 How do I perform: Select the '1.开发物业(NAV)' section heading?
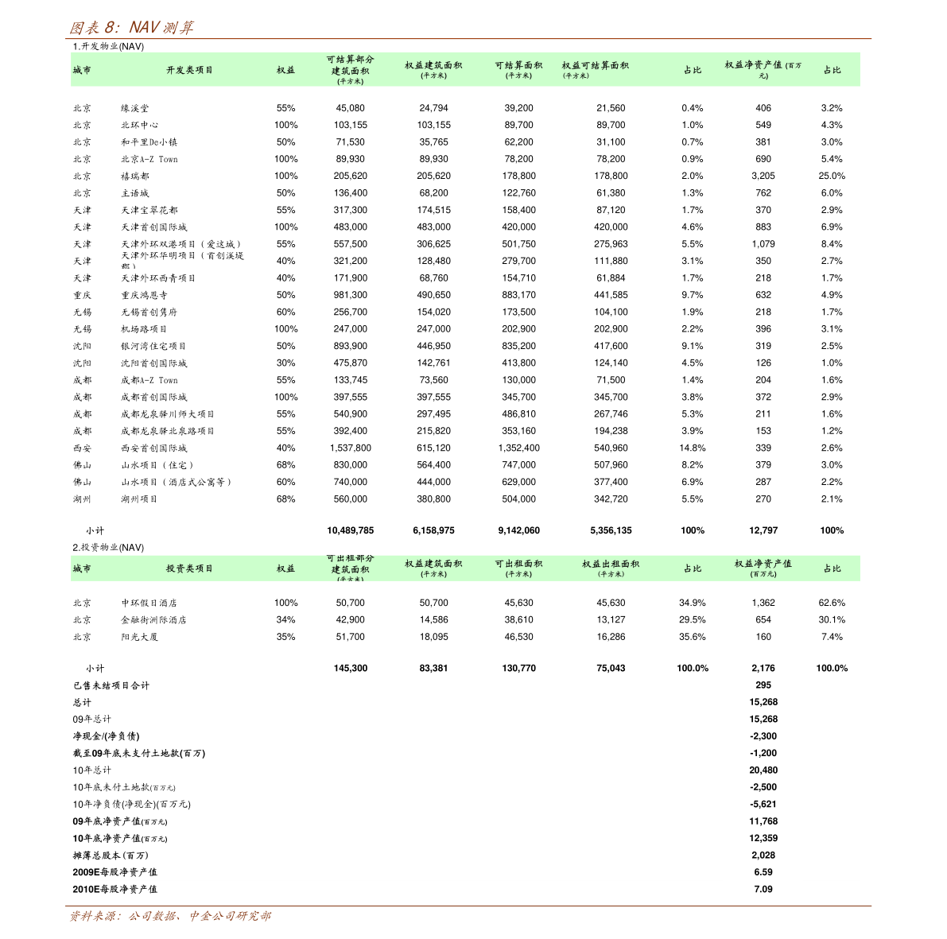(x=108, y=46)
